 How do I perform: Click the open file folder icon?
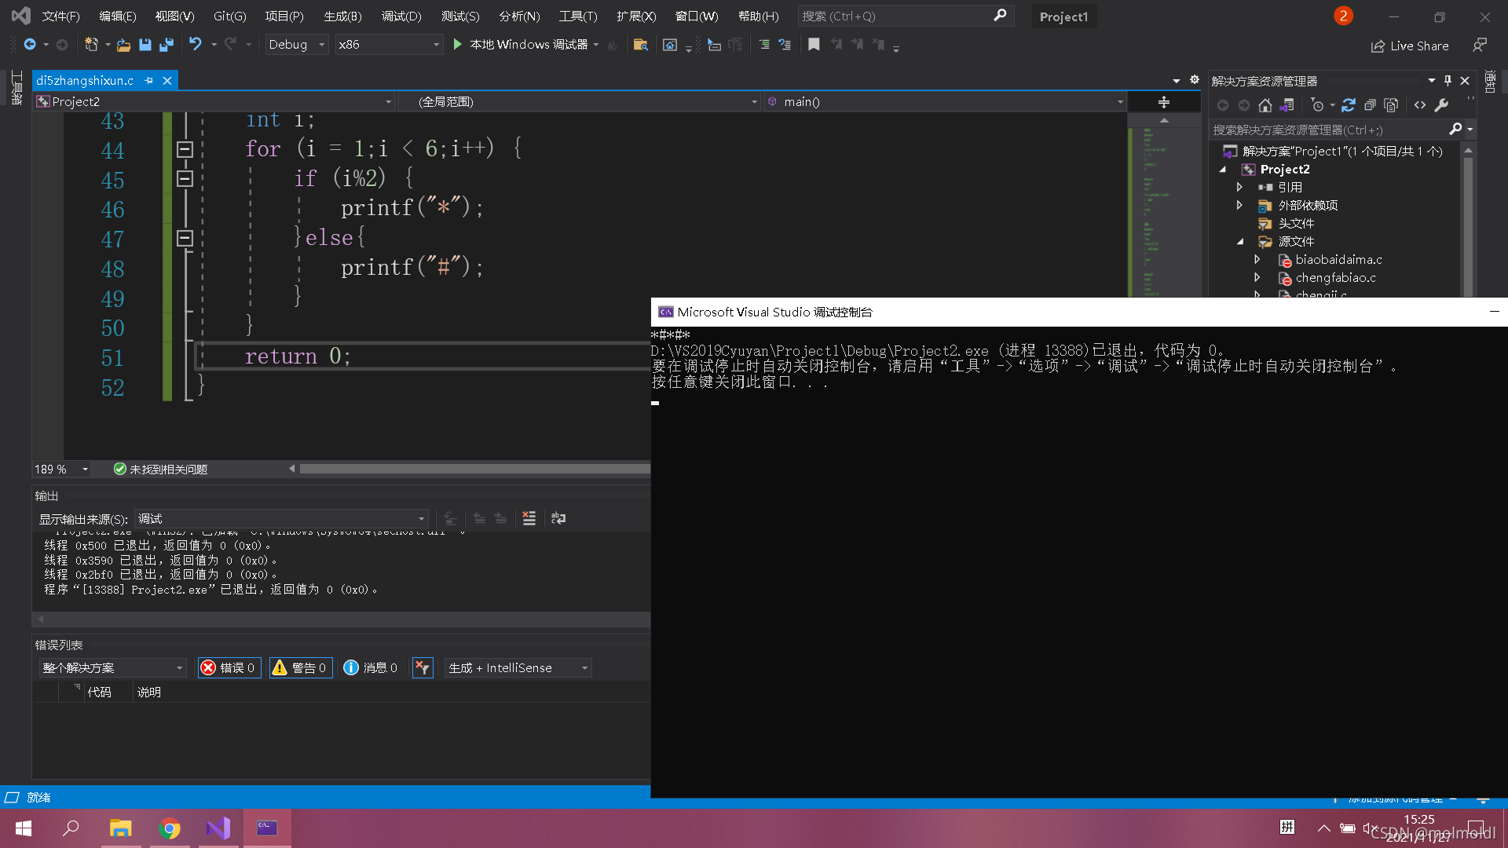pyautogui.click(x=123, y=45)
